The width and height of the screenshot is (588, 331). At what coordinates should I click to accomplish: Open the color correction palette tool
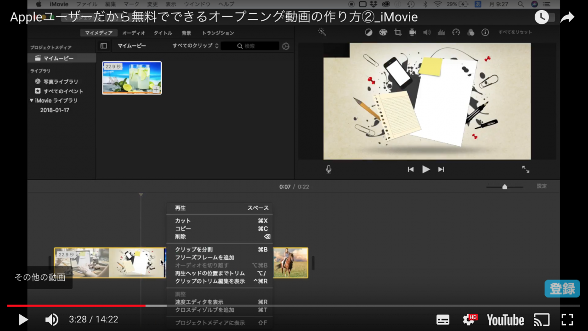(383, 33)
